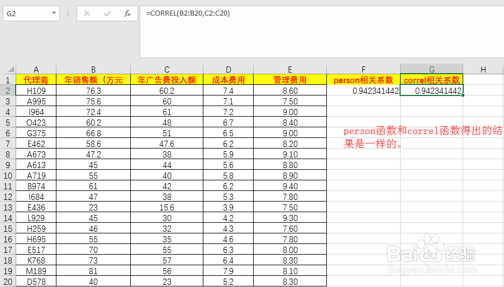This screenshot has height=287, width=504.
Task: Click agent cell A719
Action: click(x=36, y=175)
